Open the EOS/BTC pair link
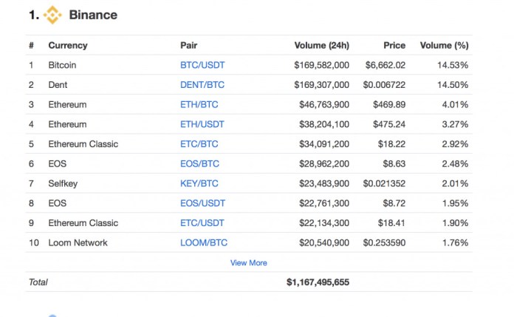Image resolution: width=514 pixels, height=317 pixels. 199,163
